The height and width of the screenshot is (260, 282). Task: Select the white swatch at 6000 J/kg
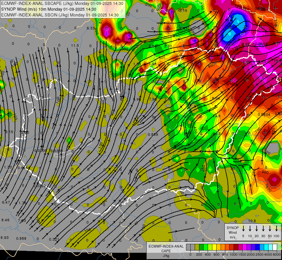point(275,247)
